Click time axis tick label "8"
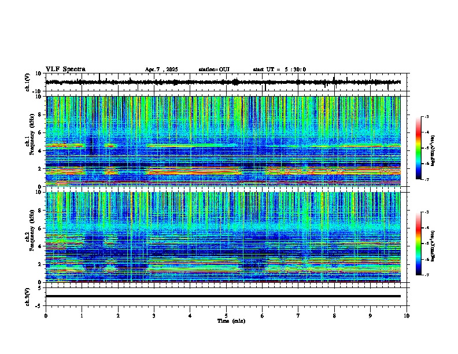The image size is (458, 354). pyautogui.click(x=334, y=316)
